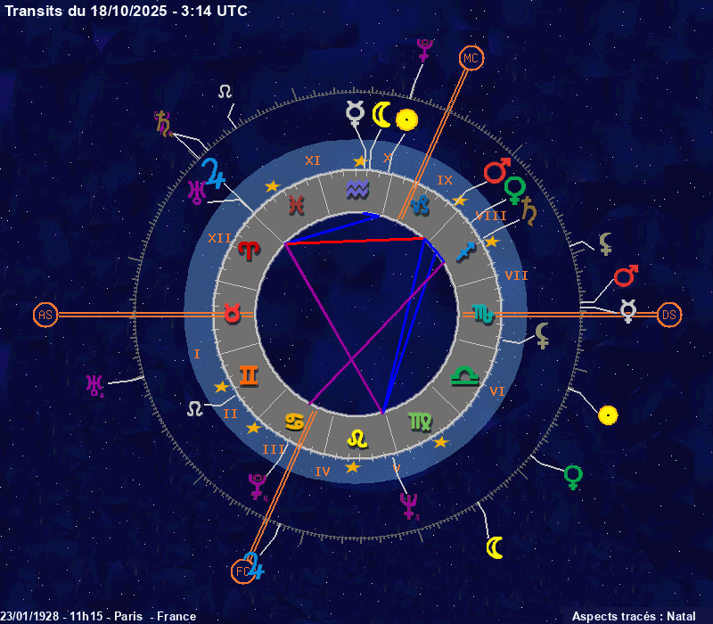The height and width of the screenshot is (624, 713).
Task: Select the Cancer sign symbol
Action: [294, 420]
